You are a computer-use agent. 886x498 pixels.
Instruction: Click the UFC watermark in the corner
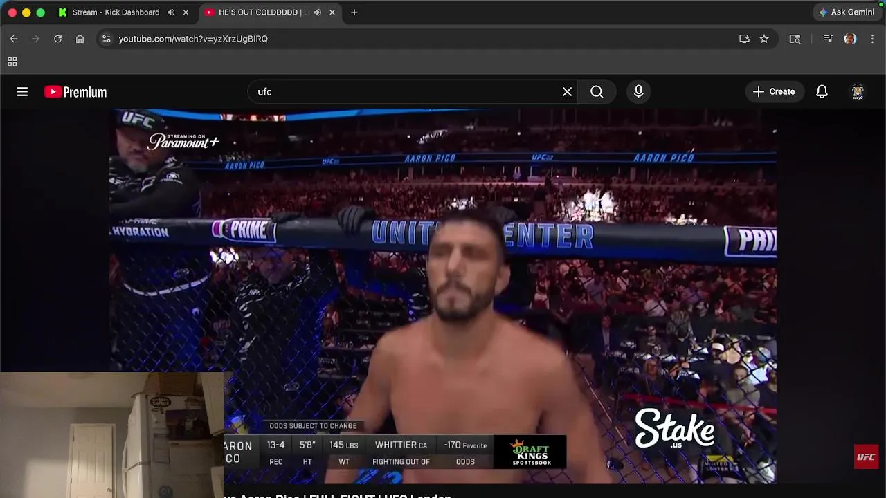coord(866,456)
